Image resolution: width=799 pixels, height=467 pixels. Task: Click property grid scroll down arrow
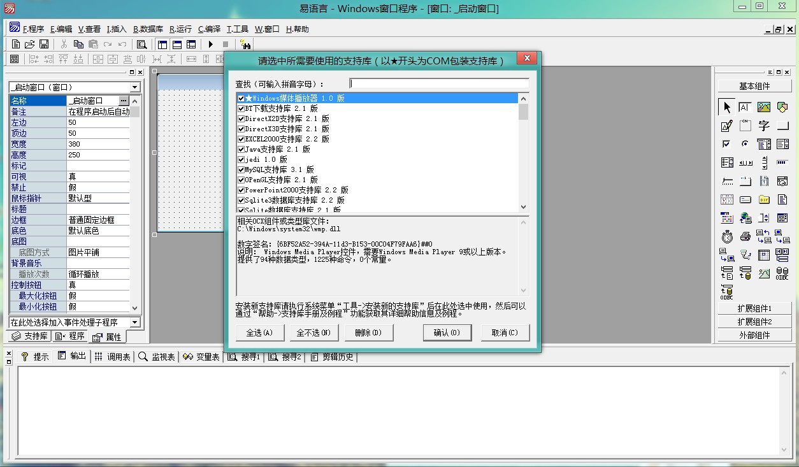(134, 307)
